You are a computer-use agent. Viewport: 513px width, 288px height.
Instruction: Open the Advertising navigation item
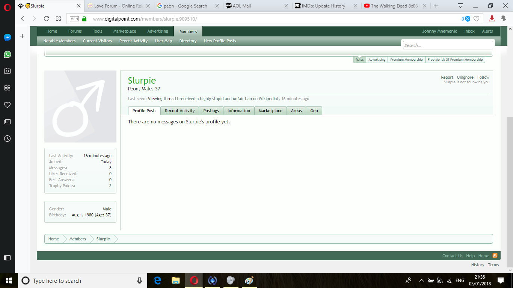click(x=158, y=31)
